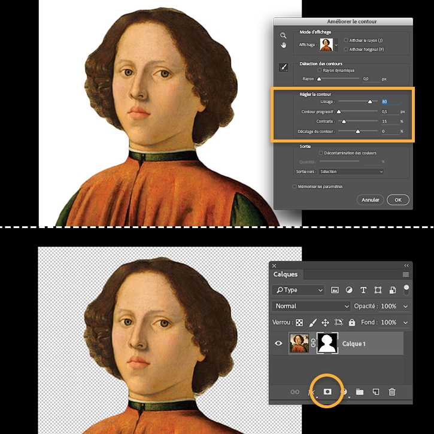Filter layers by shape layers icon

click(378, 290)
